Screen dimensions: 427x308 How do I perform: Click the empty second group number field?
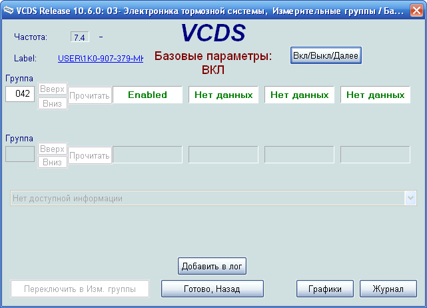click(20, 154)
